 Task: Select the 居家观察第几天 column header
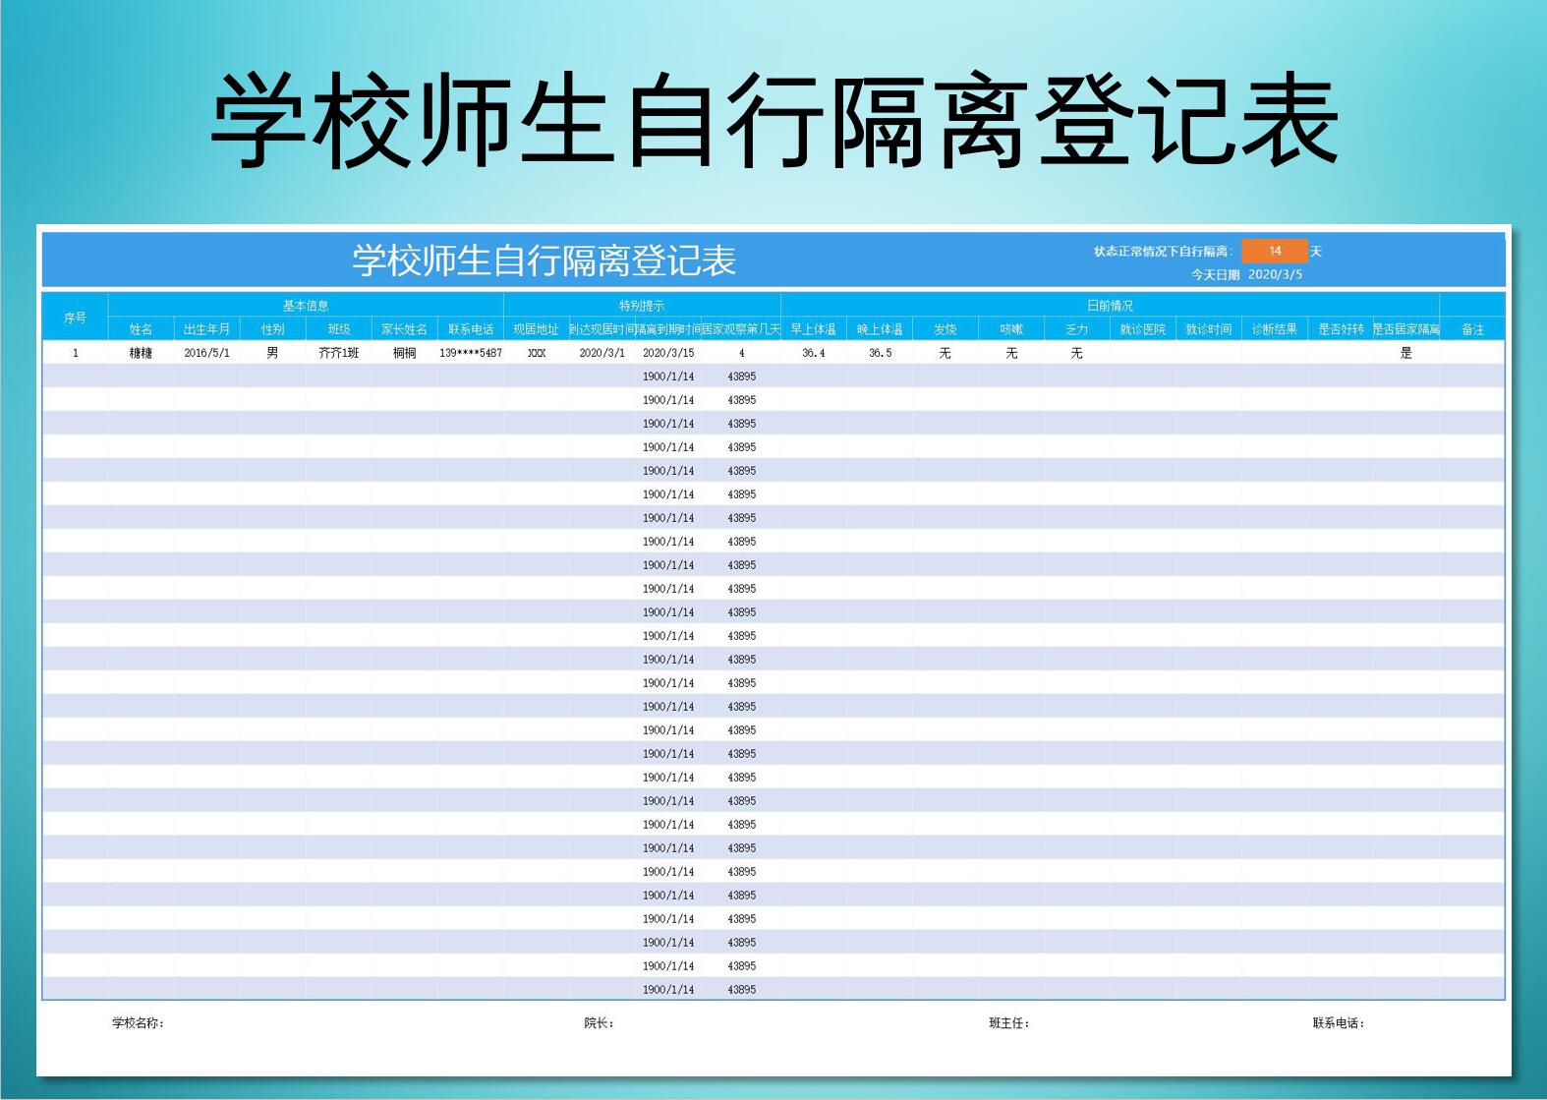[x=741, y=329]
